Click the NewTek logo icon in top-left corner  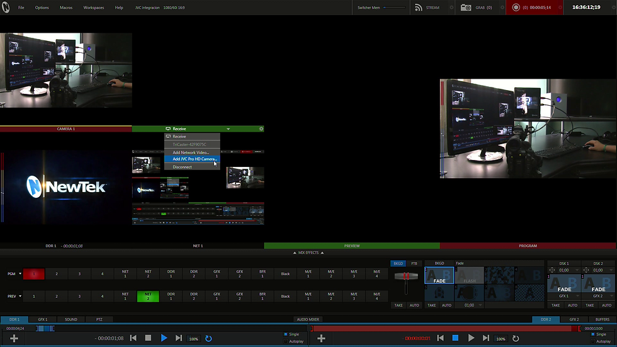pos(6,7)
